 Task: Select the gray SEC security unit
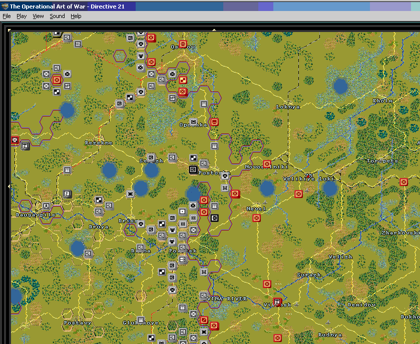(78, 44)
